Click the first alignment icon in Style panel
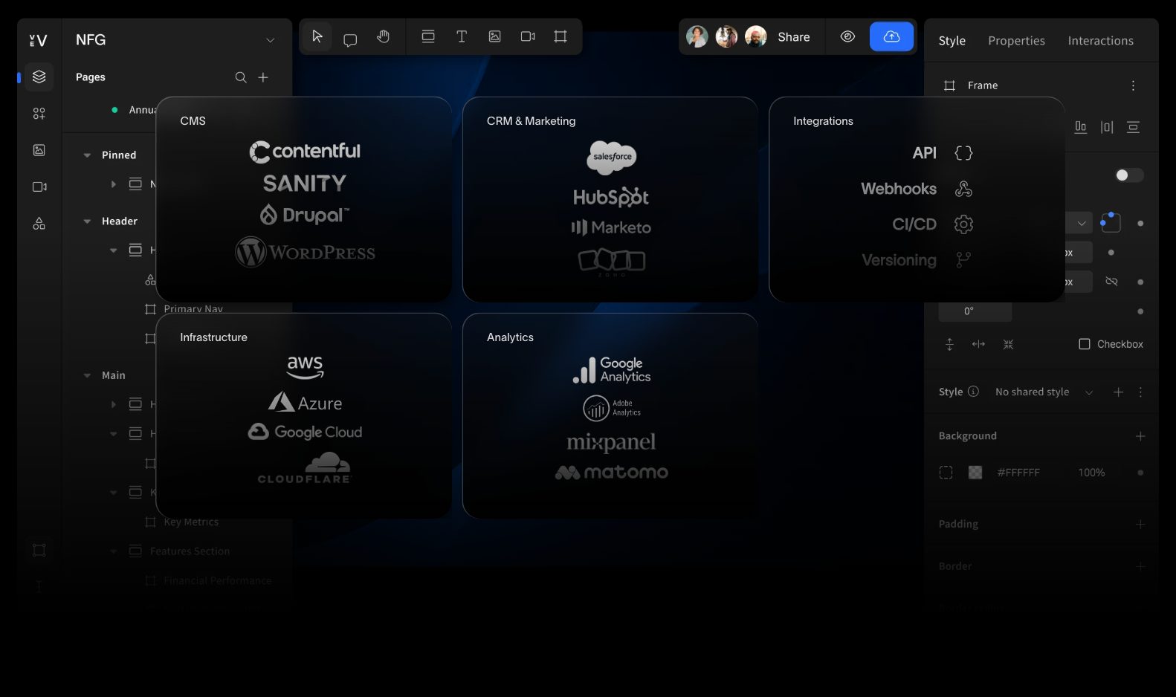 1081,127
